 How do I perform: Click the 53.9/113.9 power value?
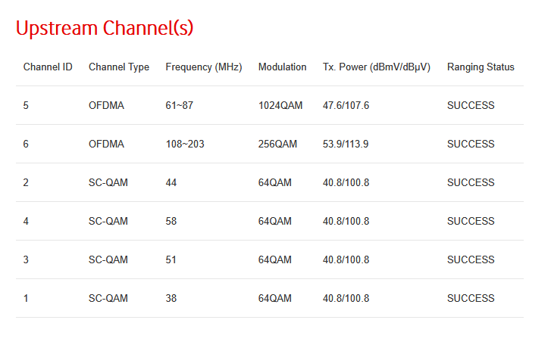[346, 144]
